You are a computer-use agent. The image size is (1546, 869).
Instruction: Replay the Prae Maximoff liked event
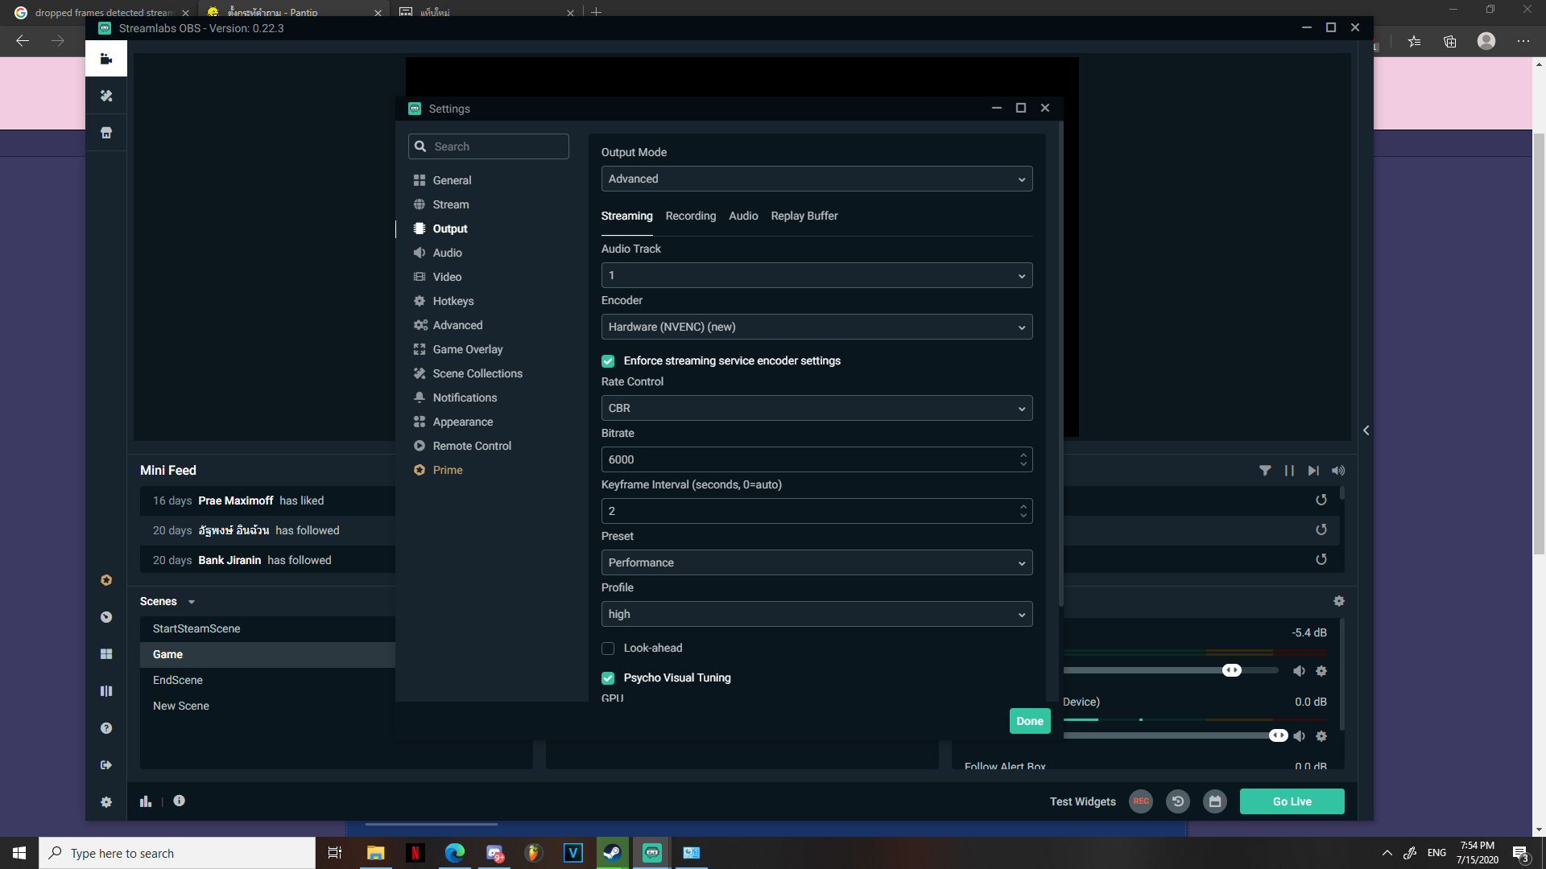[x=1321, y=500]
